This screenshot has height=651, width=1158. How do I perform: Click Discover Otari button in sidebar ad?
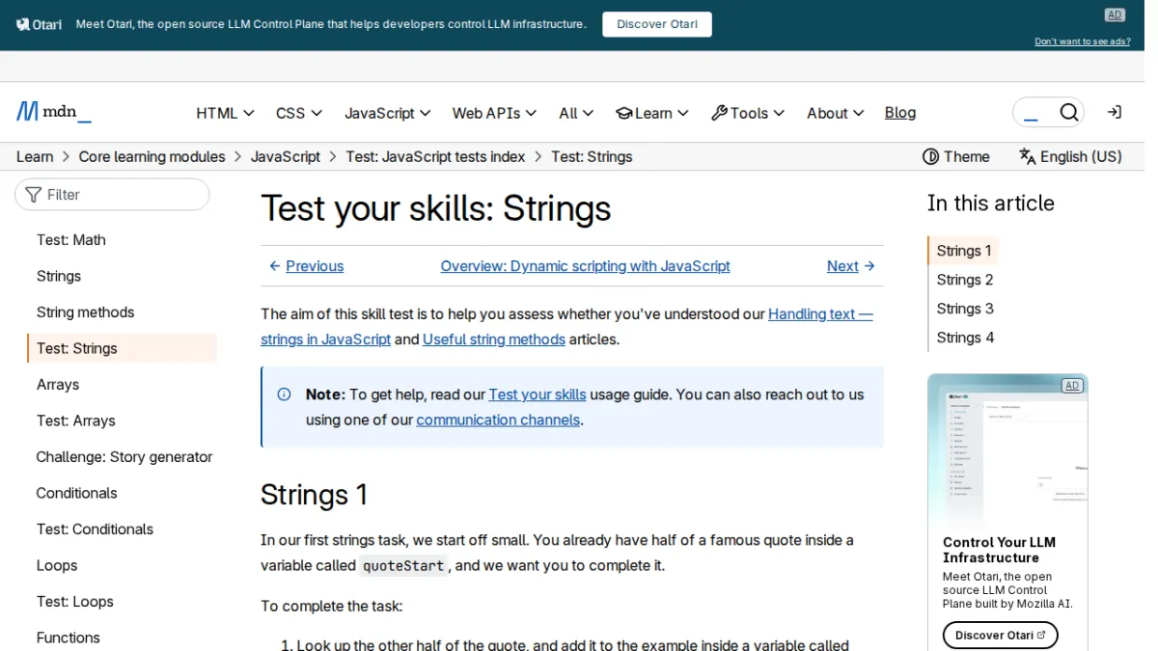(1001, 636)
